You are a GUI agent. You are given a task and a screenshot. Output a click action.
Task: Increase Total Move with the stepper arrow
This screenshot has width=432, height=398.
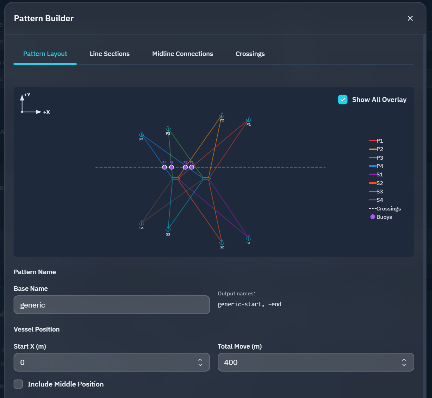click(404, 360)
